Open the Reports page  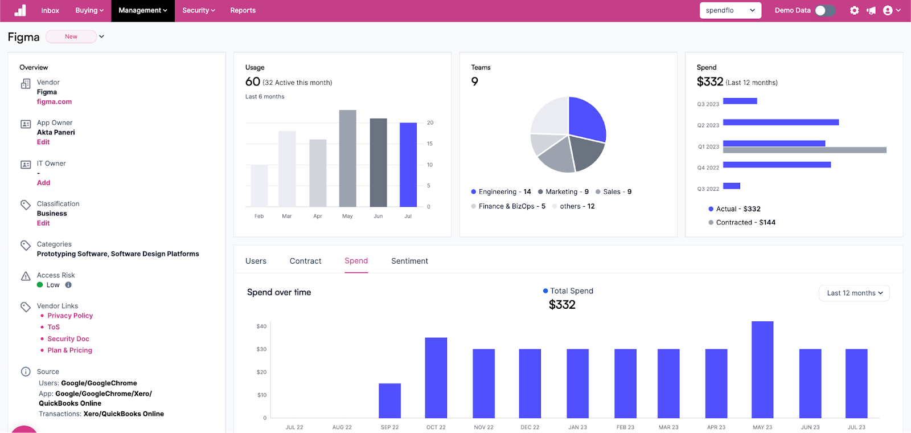tap(243, 10)
